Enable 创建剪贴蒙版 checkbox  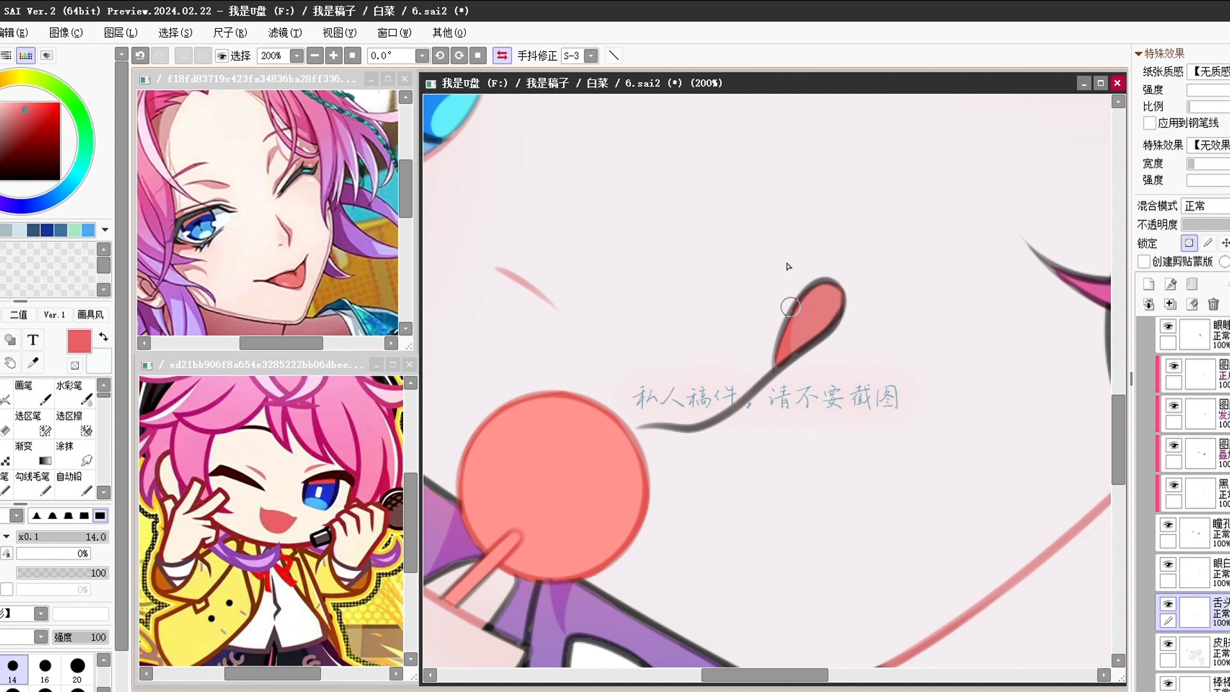1144,261
